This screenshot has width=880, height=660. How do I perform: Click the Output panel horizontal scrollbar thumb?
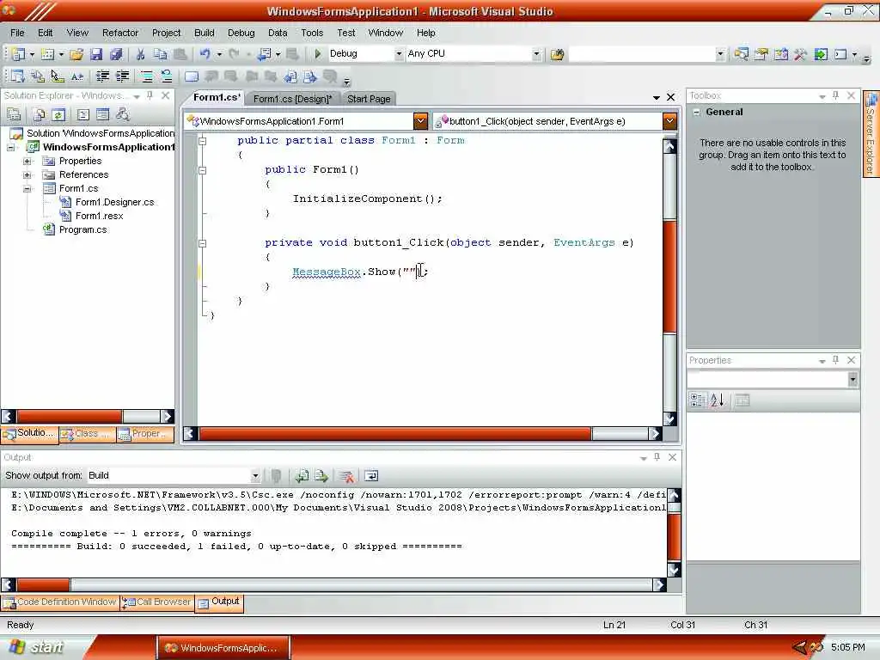[x=43, y=584]
